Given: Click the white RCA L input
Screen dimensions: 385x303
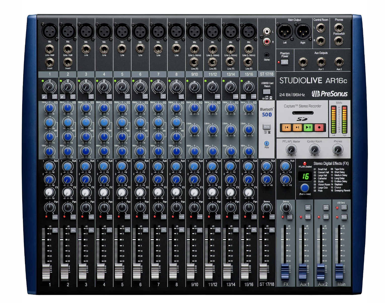Looking at the screenshot, I should click(x=267, y=32).
